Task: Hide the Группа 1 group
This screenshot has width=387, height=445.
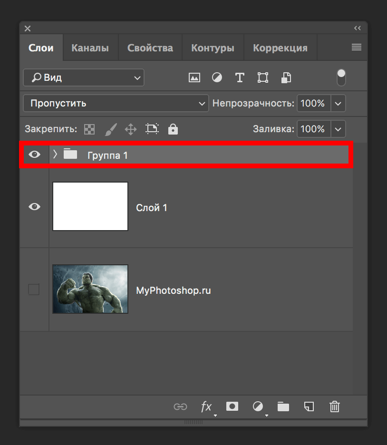Action: 34,155
